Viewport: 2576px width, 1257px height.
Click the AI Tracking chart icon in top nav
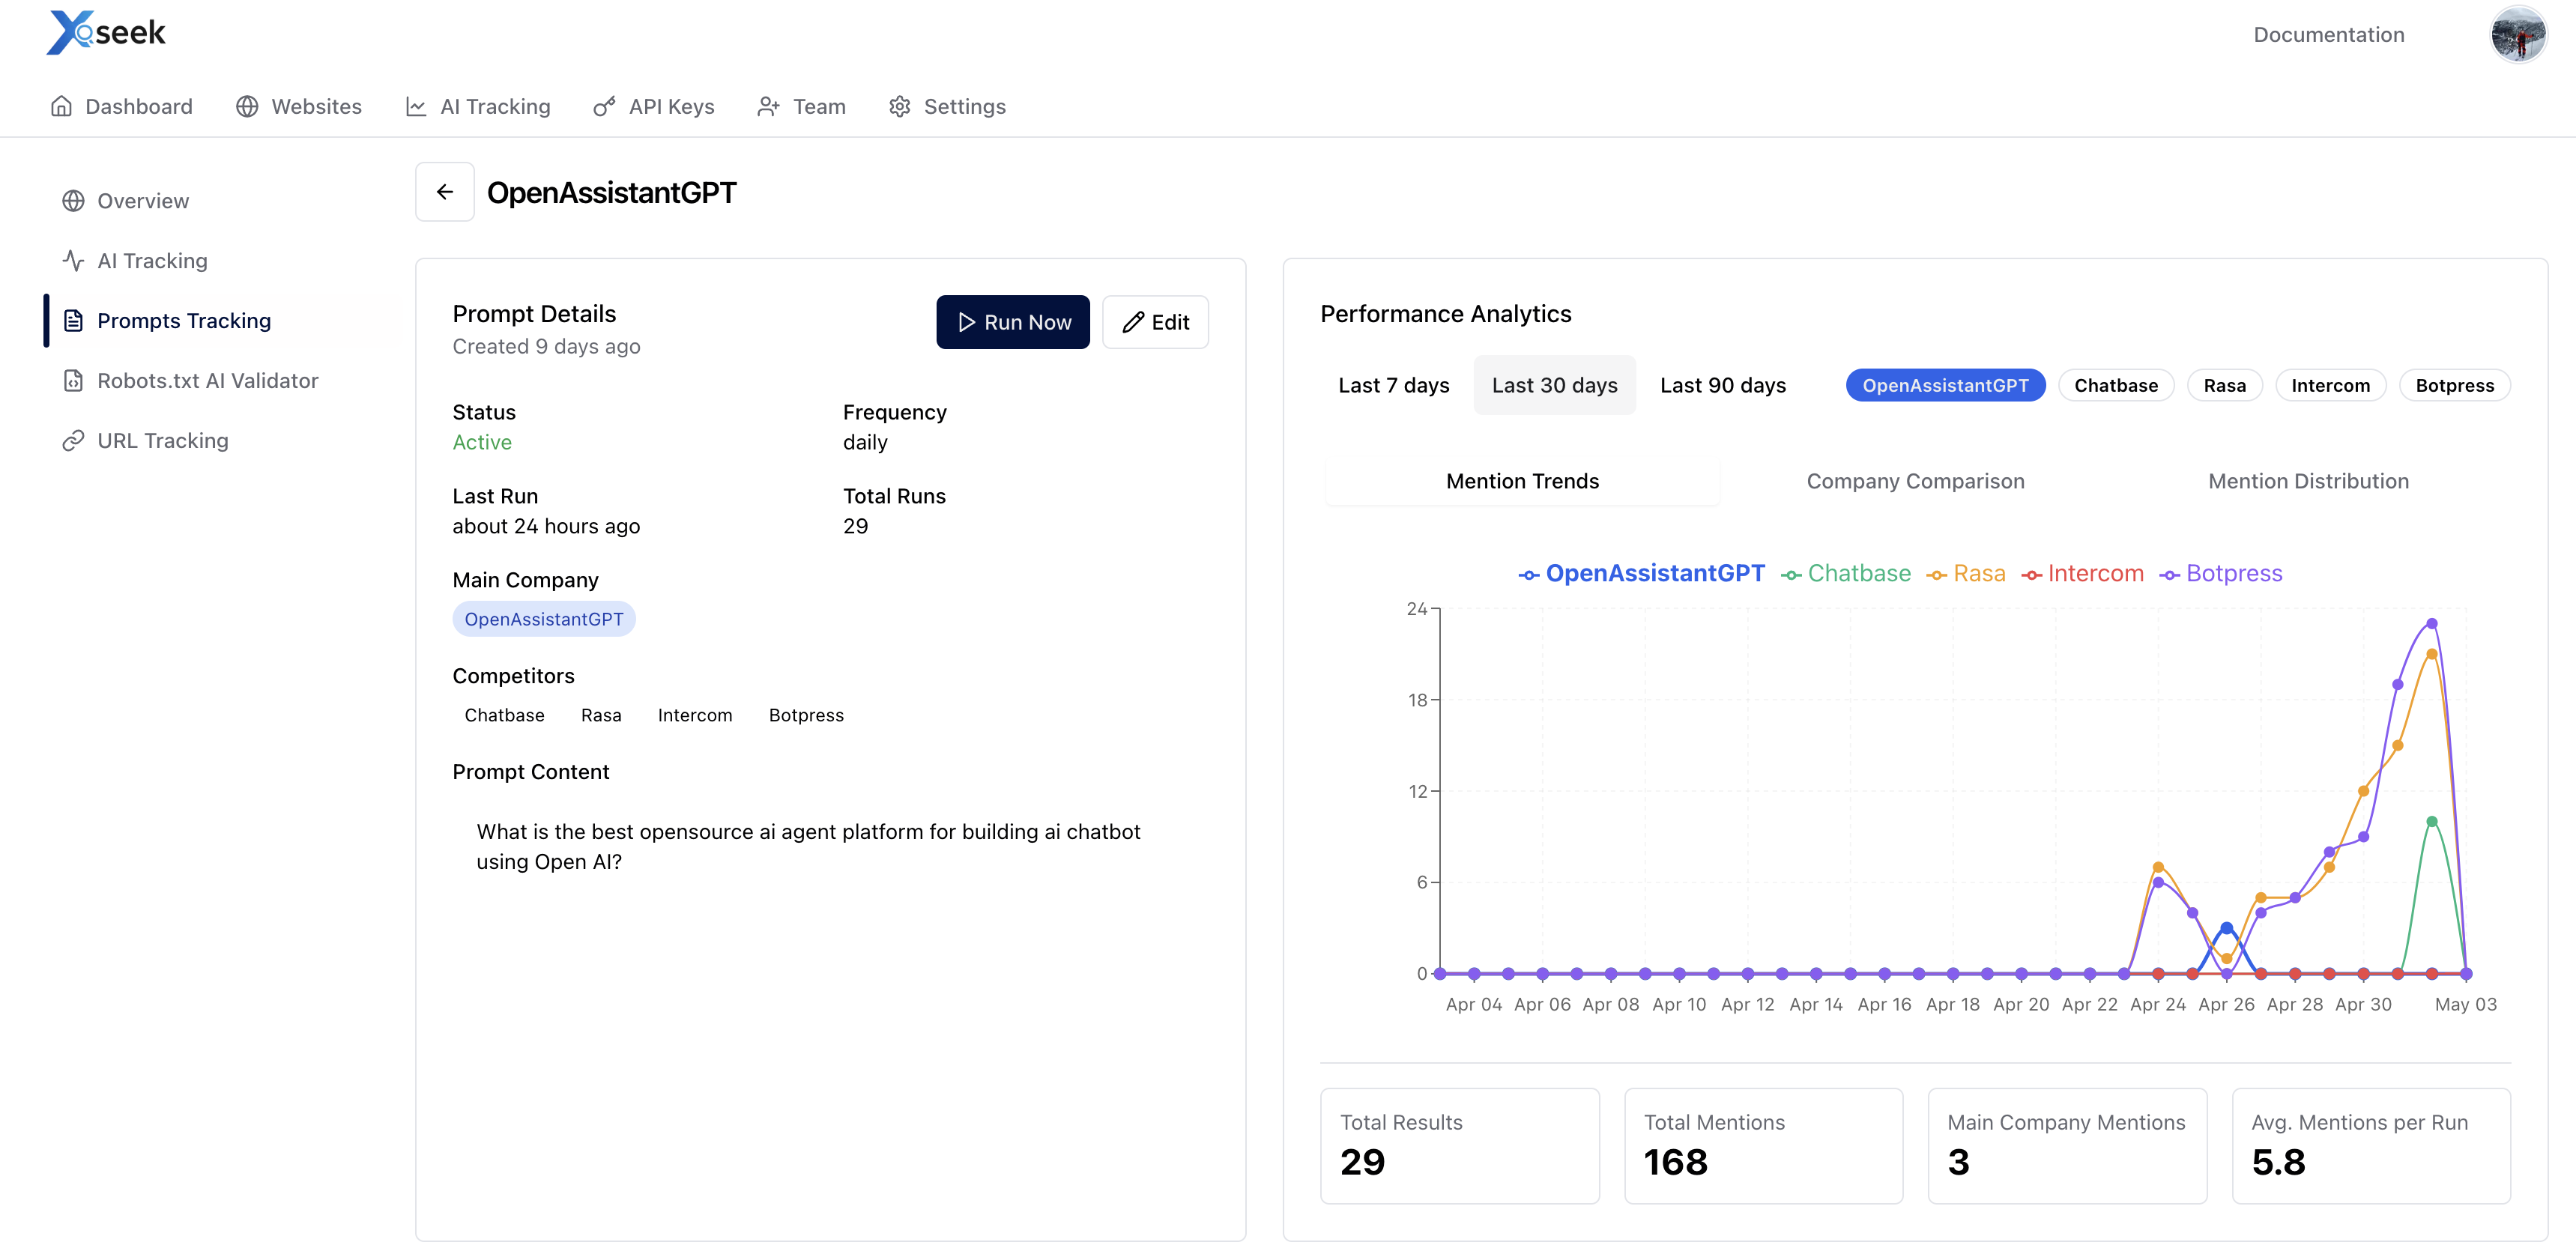point(416,106)
